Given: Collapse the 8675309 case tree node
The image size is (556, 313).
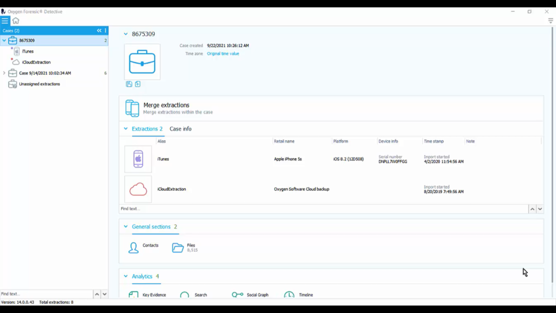Looking at the screenshot, I should (x=4, y=40).
